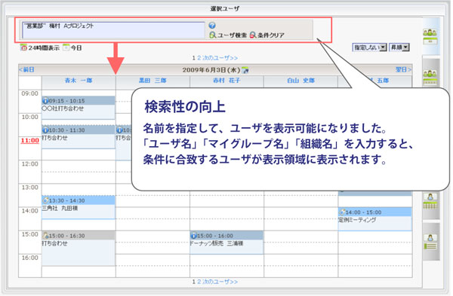Open the ○○社打ち合わせ event

[63, 108]
